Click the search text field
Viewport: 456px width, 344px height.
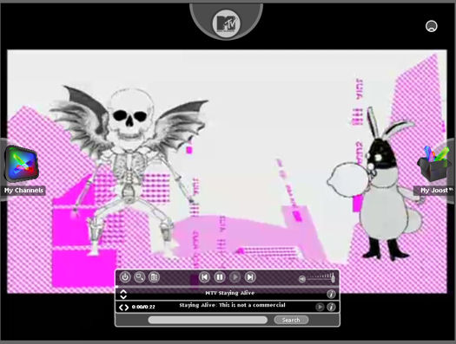[x=208, y=320]
